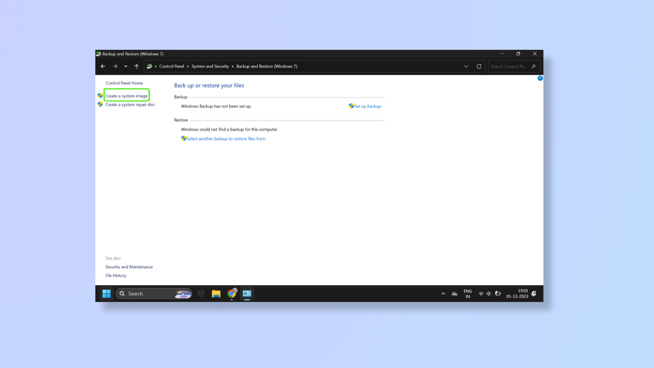Go back with the back arrow
This screenshot has height=368, width=654.
pos(103,66)
